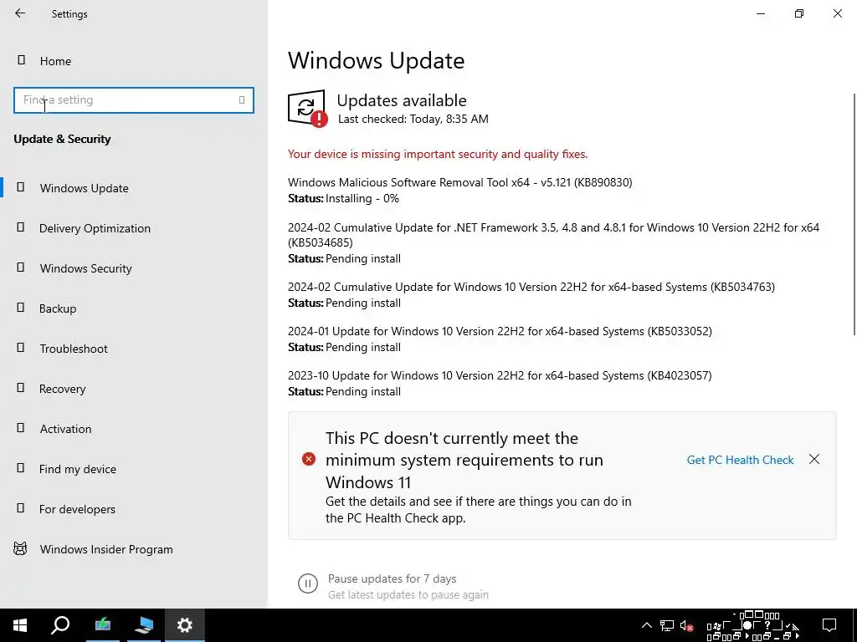Select the KB5033052 update entry
Viewport: 857px width, 642px height.
coord(500,331)
